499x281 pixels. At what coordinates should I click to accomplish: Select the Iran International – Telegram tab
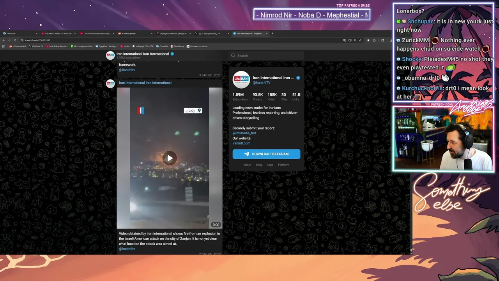249,34
